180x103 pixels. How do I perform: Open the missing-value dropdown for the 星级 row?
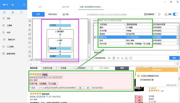click(177, 27)
